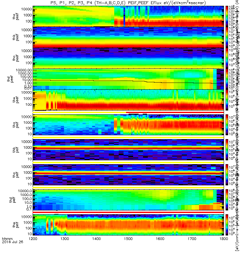Screen dimensions: 240x257
Task: Click the 0.01 tick on thd peef axis
Action: click(x=28, y=88)
